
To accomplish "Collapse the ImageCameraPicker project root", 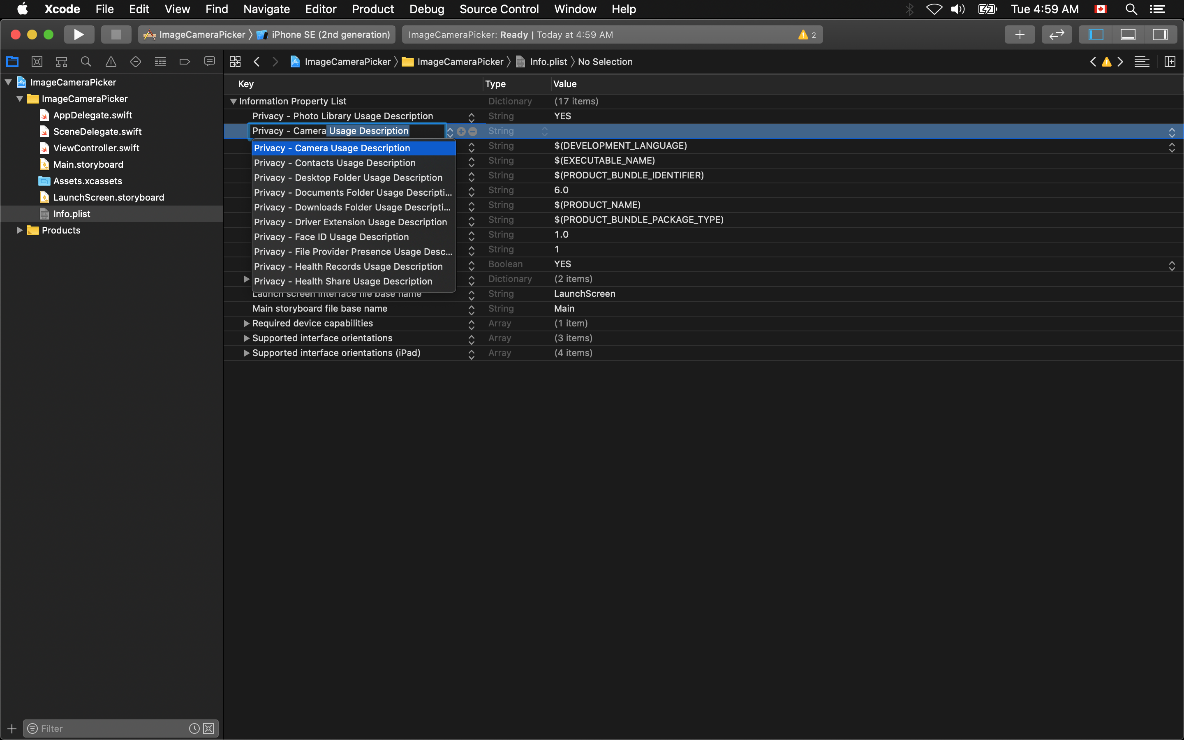I will click(8, 82).
